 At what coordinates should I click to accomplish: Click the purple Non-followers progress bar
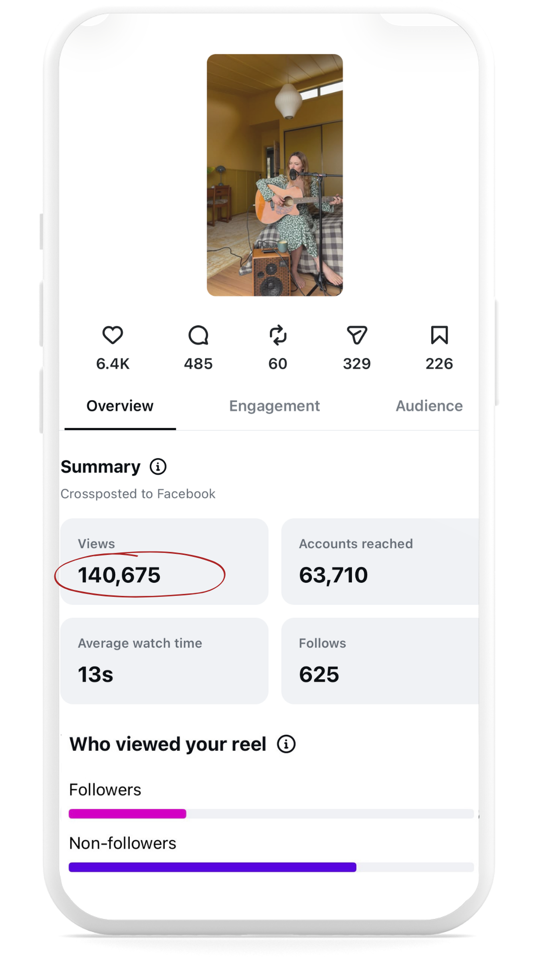tap(213, 867)
